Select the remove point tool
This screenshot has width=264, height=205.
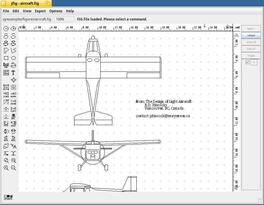[x=6, y=117]
